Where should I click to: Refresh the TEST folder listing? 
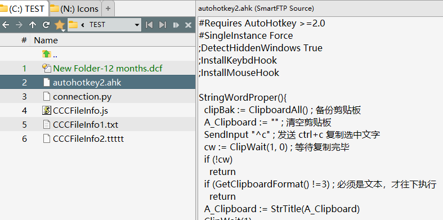[x=46, y=25]
